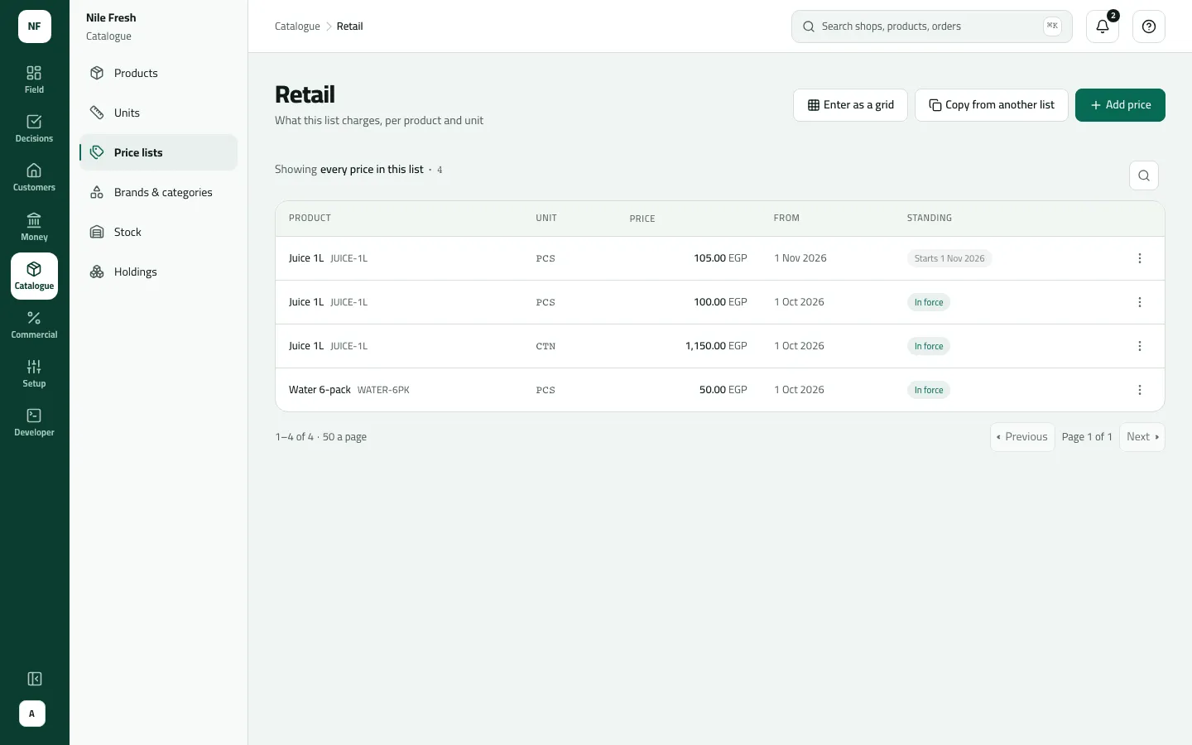Click the 'Starts 1 Nov 2026' badge
Viewport: 1192px width, 745px height.
coord(949,258)
